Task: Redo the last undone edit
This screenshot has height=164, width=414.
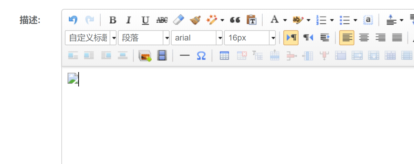Action: (89, 20)
